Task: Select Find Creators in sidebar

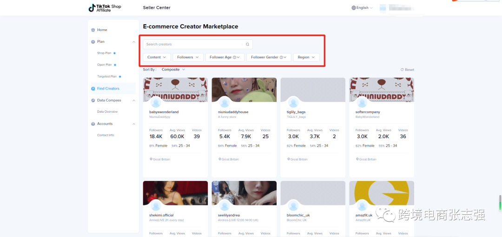Action: click(x=108, y=89)
